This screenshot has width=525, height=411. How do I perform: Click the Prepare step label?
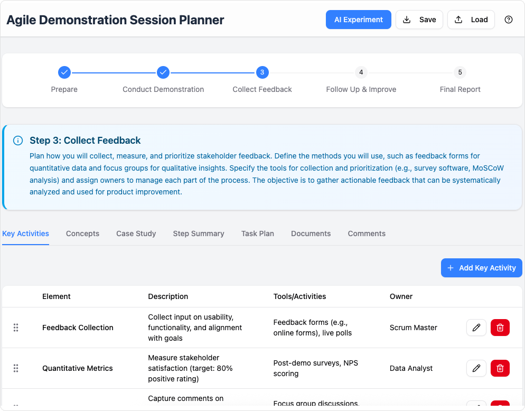click(x=64, y=89)
